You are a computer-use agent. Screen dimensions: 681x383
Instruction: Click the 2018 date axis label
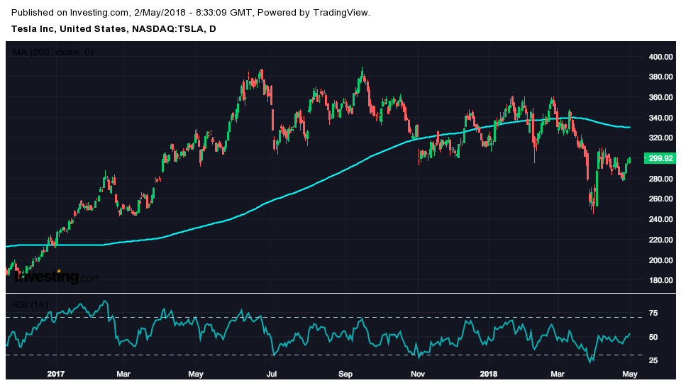click(x=489, y=374)
